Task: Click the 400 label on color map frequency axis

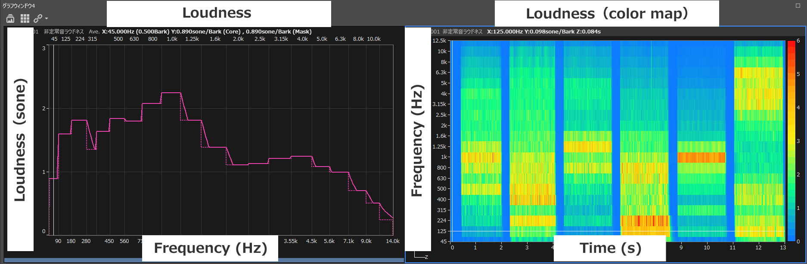Action: coord(442,200)
